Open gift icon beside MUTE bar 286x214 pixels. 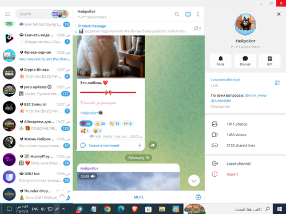(x=198, y=197)
